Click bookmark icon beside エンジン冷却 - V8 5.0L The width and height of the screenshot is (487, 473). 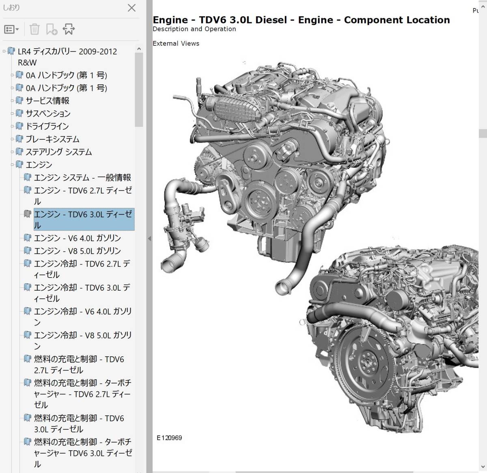[x=27, y=335]
